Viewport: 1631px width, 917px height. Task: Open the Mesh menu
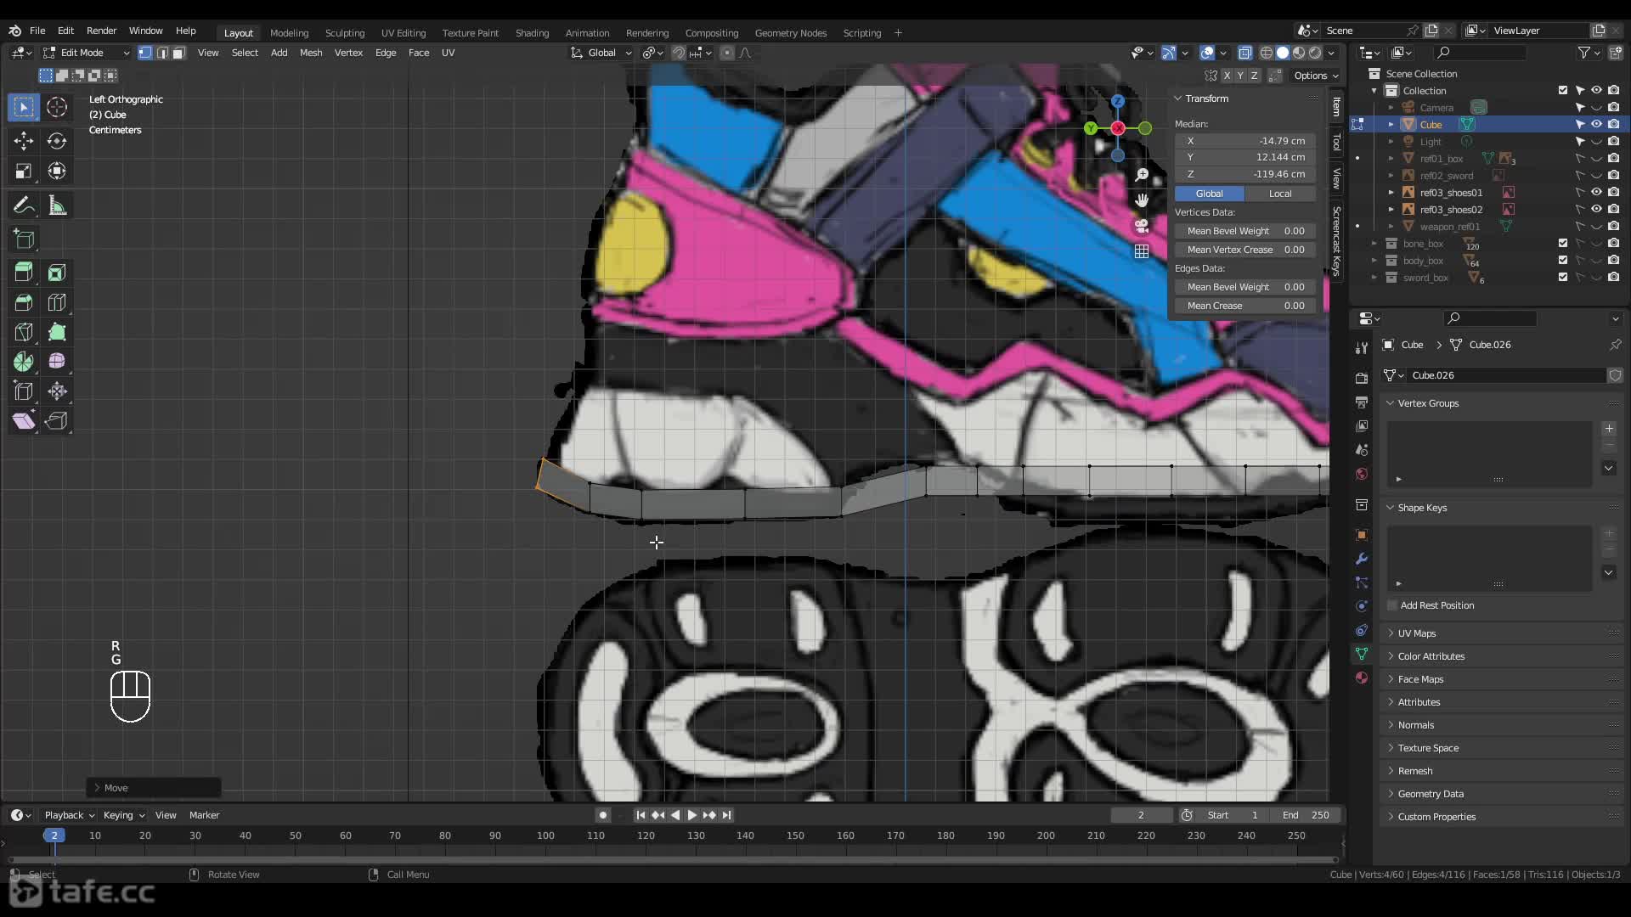[x=311, y=53]
